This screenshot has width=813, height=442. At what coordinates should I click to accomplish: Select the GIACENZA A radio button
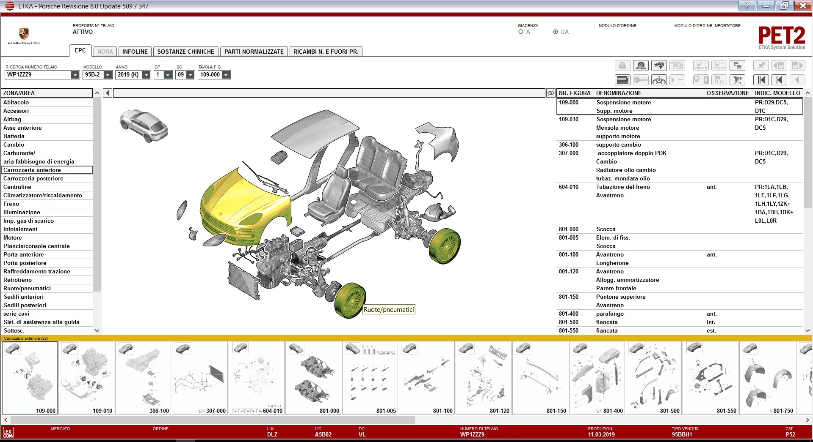(x=521, y=32)
